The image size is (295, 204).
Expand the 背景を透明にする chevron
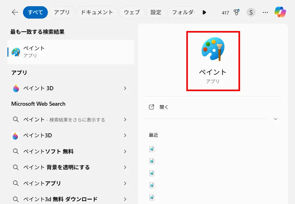coord(125,167)
